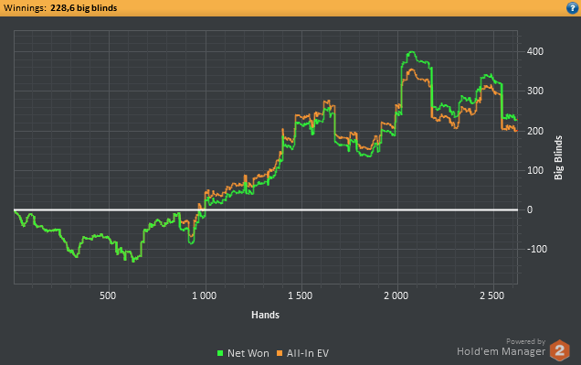
Task: Click the 2 500 hands axis label
Action: 492,295
